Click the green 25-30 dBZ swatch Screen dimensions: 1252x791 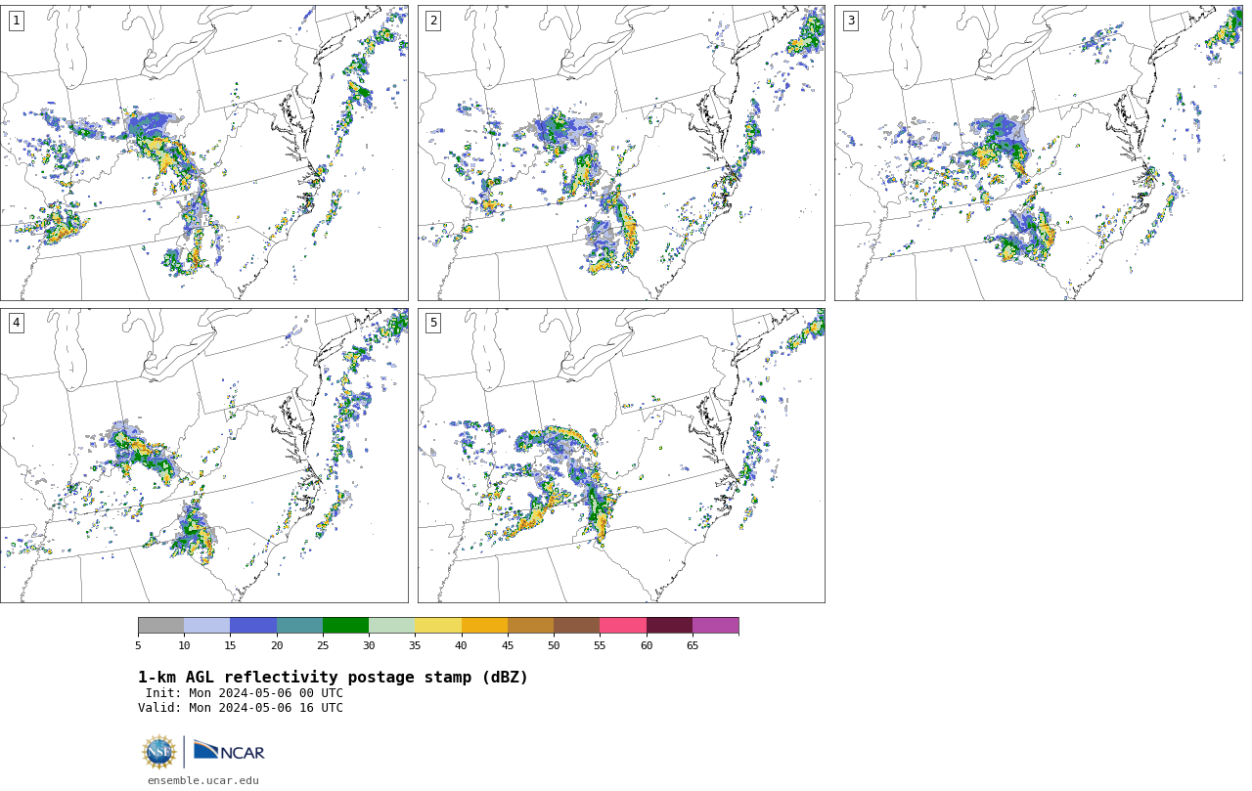[x=345, y=626]
